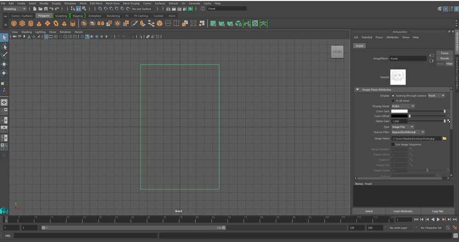Select the in all views radio option

pos(393,101)
